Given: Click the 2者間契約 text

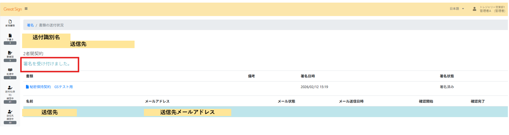Looking at the screenshot, I should pos(33,54).
